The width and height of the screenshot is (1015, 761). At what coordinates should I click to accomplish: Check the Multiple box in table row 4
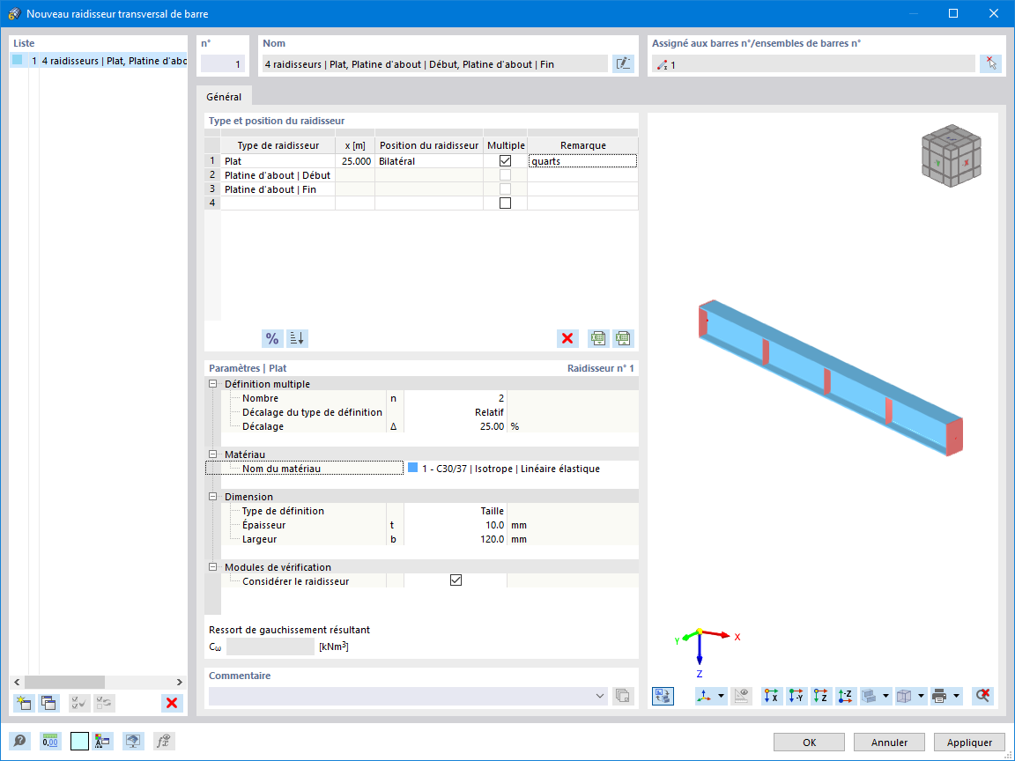(x=506, y=203)
